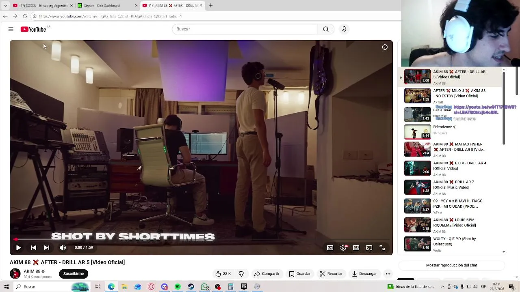Image resolution: width=520 pixels, height=292 pixels.
Task: Open the video info card icon
Action: pos(385,47)
